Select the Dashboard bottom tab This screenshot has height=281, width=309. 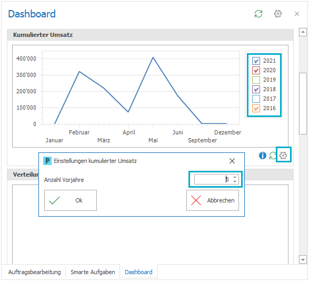(x=138, y=272)
